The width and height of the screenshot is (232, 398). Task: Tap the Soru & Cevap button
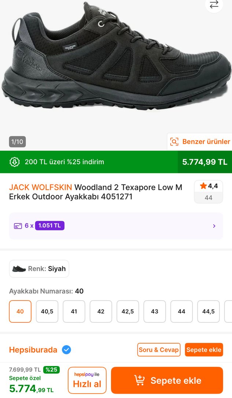click(x=159, y=349)
